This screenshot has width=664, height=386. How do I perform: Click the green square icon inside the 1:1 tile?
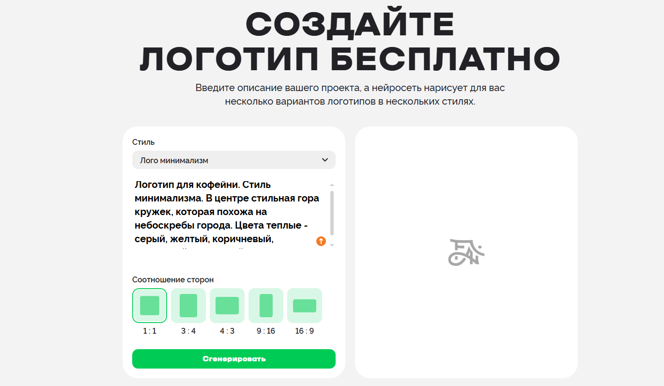click(x=149, y=305)
